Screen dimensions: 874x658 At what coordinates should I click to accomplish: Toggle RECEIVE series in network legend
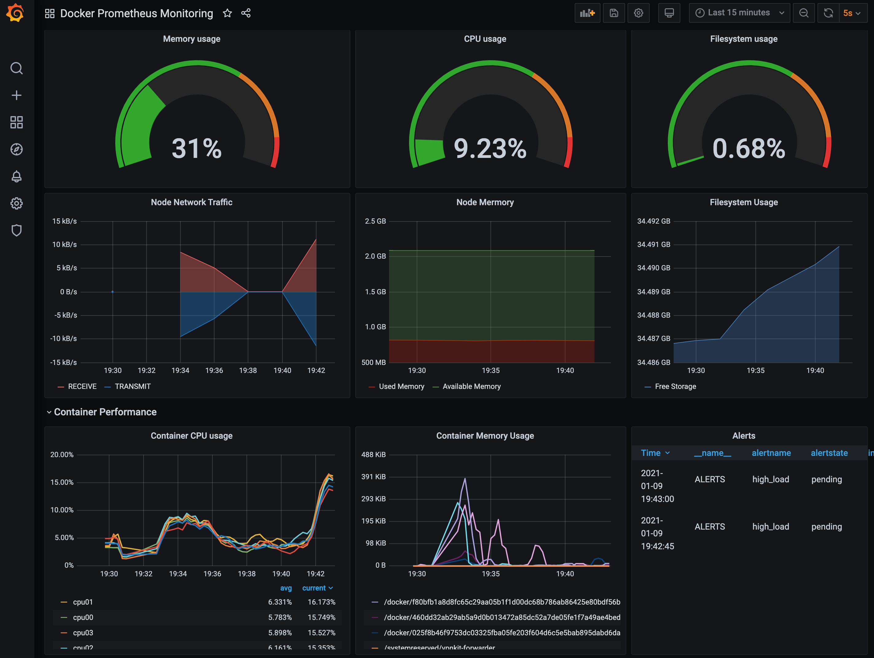point(82,386)
